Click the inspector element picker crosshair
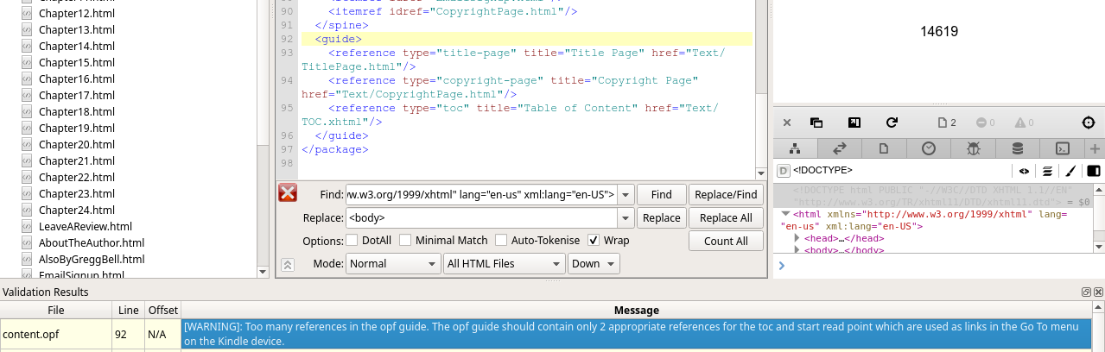The width and height of the screenshot is (1105, 352). click(x=1089, y=123)
